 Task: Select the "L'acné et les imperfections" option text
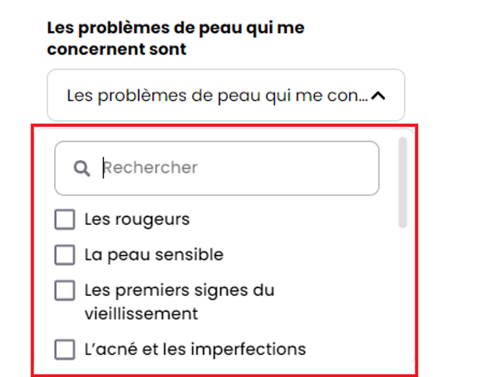[195, 349]
